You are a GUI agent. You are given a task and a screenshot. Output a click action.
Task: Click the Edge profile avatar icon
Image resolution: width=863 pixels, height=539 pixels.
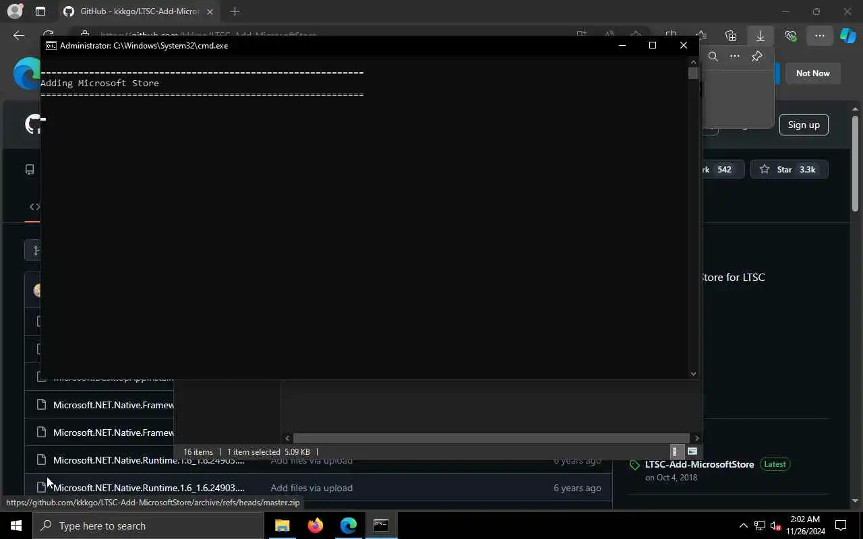tap(14, 11)
